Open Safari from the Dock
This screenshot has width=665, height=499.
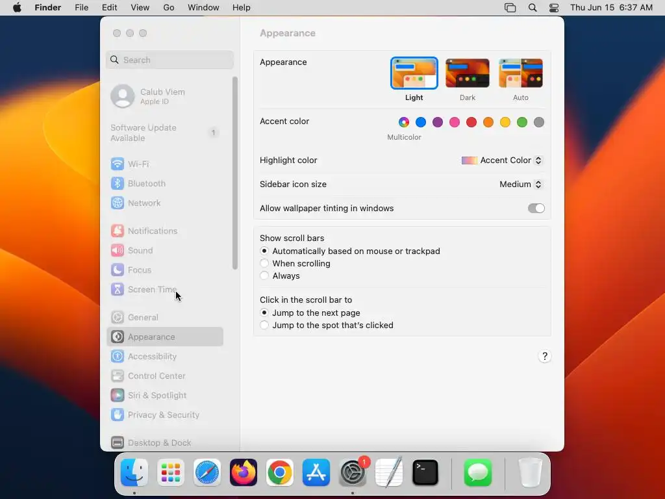click(207, 472)
